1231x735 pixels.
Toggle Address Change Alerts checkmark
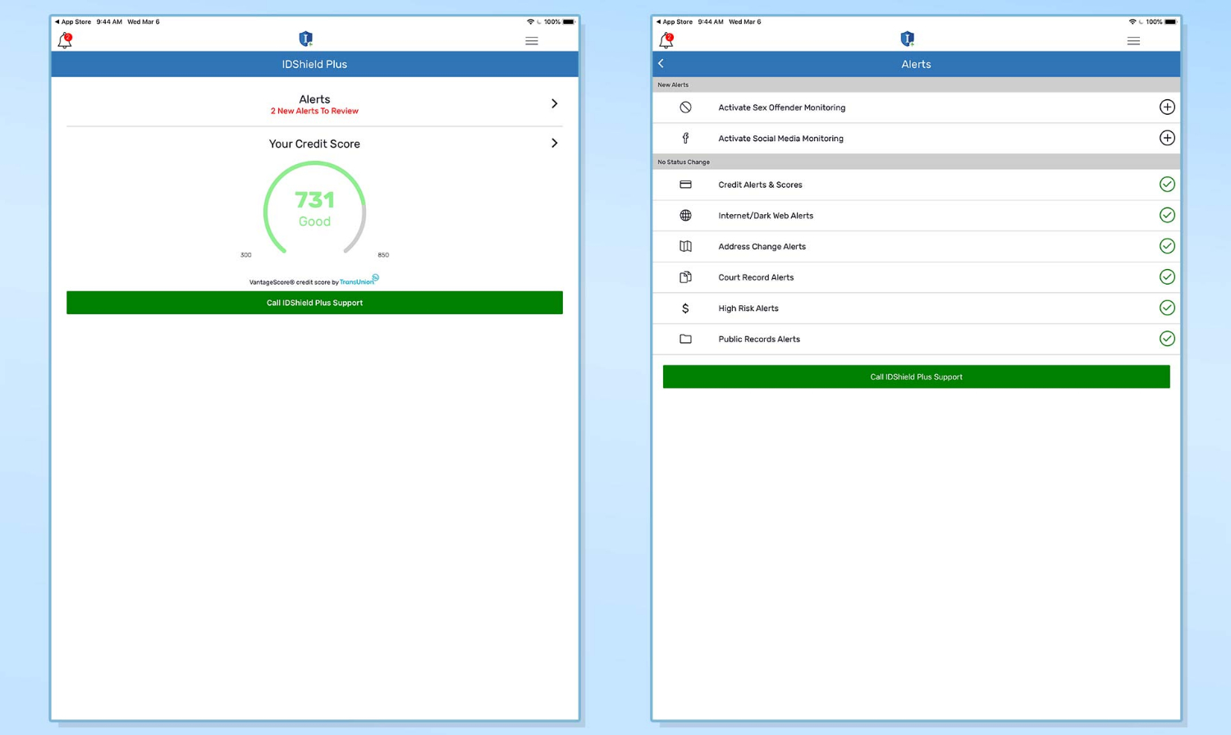coord(1167,246)
